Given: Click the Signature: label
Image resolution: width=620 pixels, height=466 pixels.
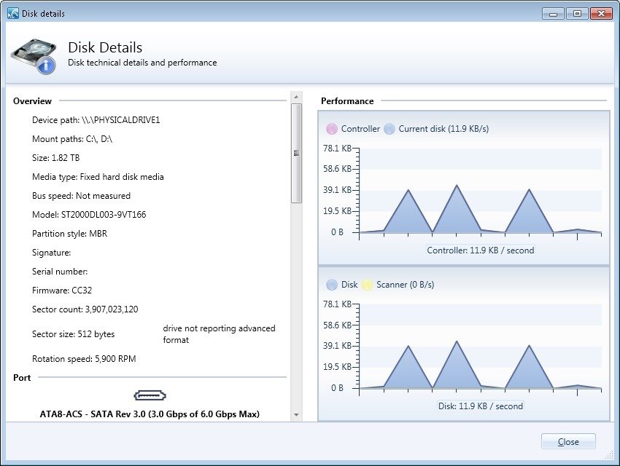Looking at the screenshot, I should [51, 253].
